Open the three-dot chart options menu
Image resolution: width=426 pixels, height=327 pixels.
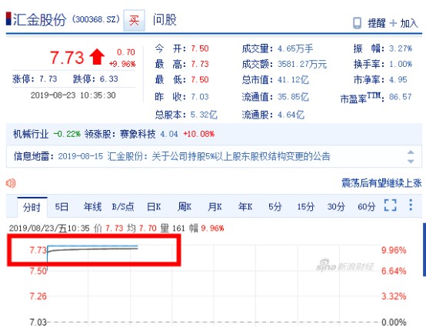[411, 205]
